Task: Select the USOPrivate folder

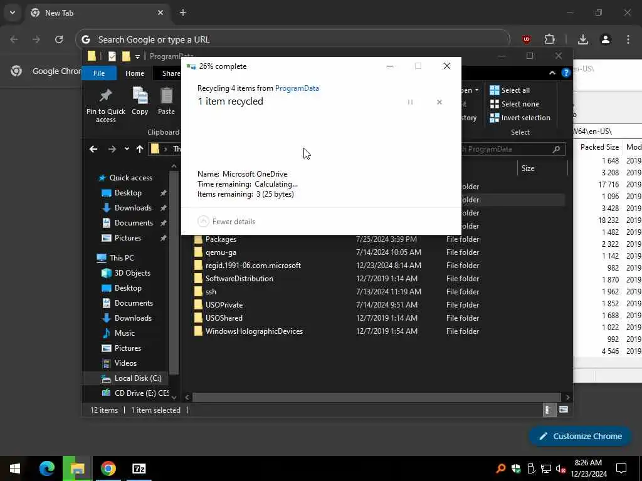Action: click(x=224, y=305)
